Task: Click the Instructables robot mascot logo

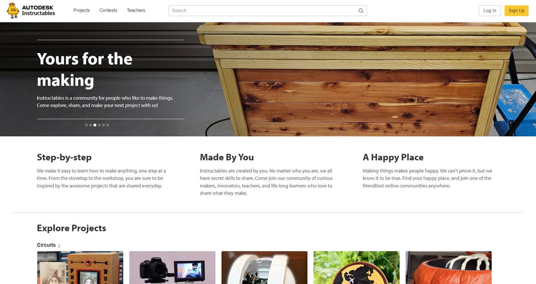Action: click(12, 10)
